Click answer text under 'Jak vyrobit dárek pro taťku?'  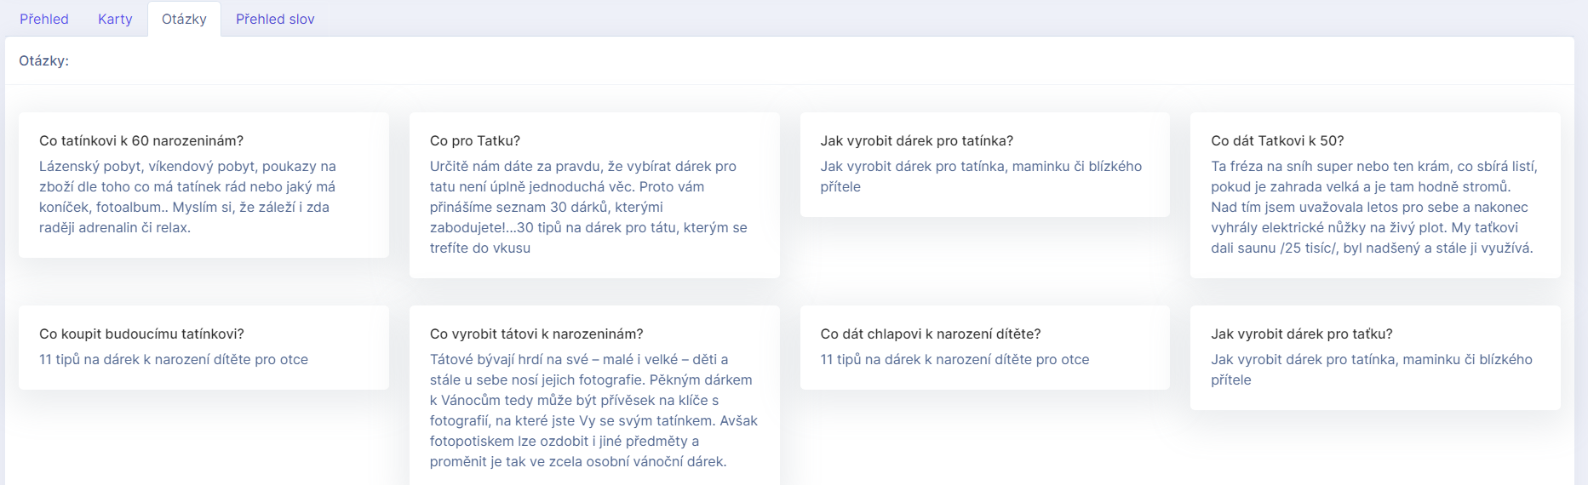click(1372, 369)
